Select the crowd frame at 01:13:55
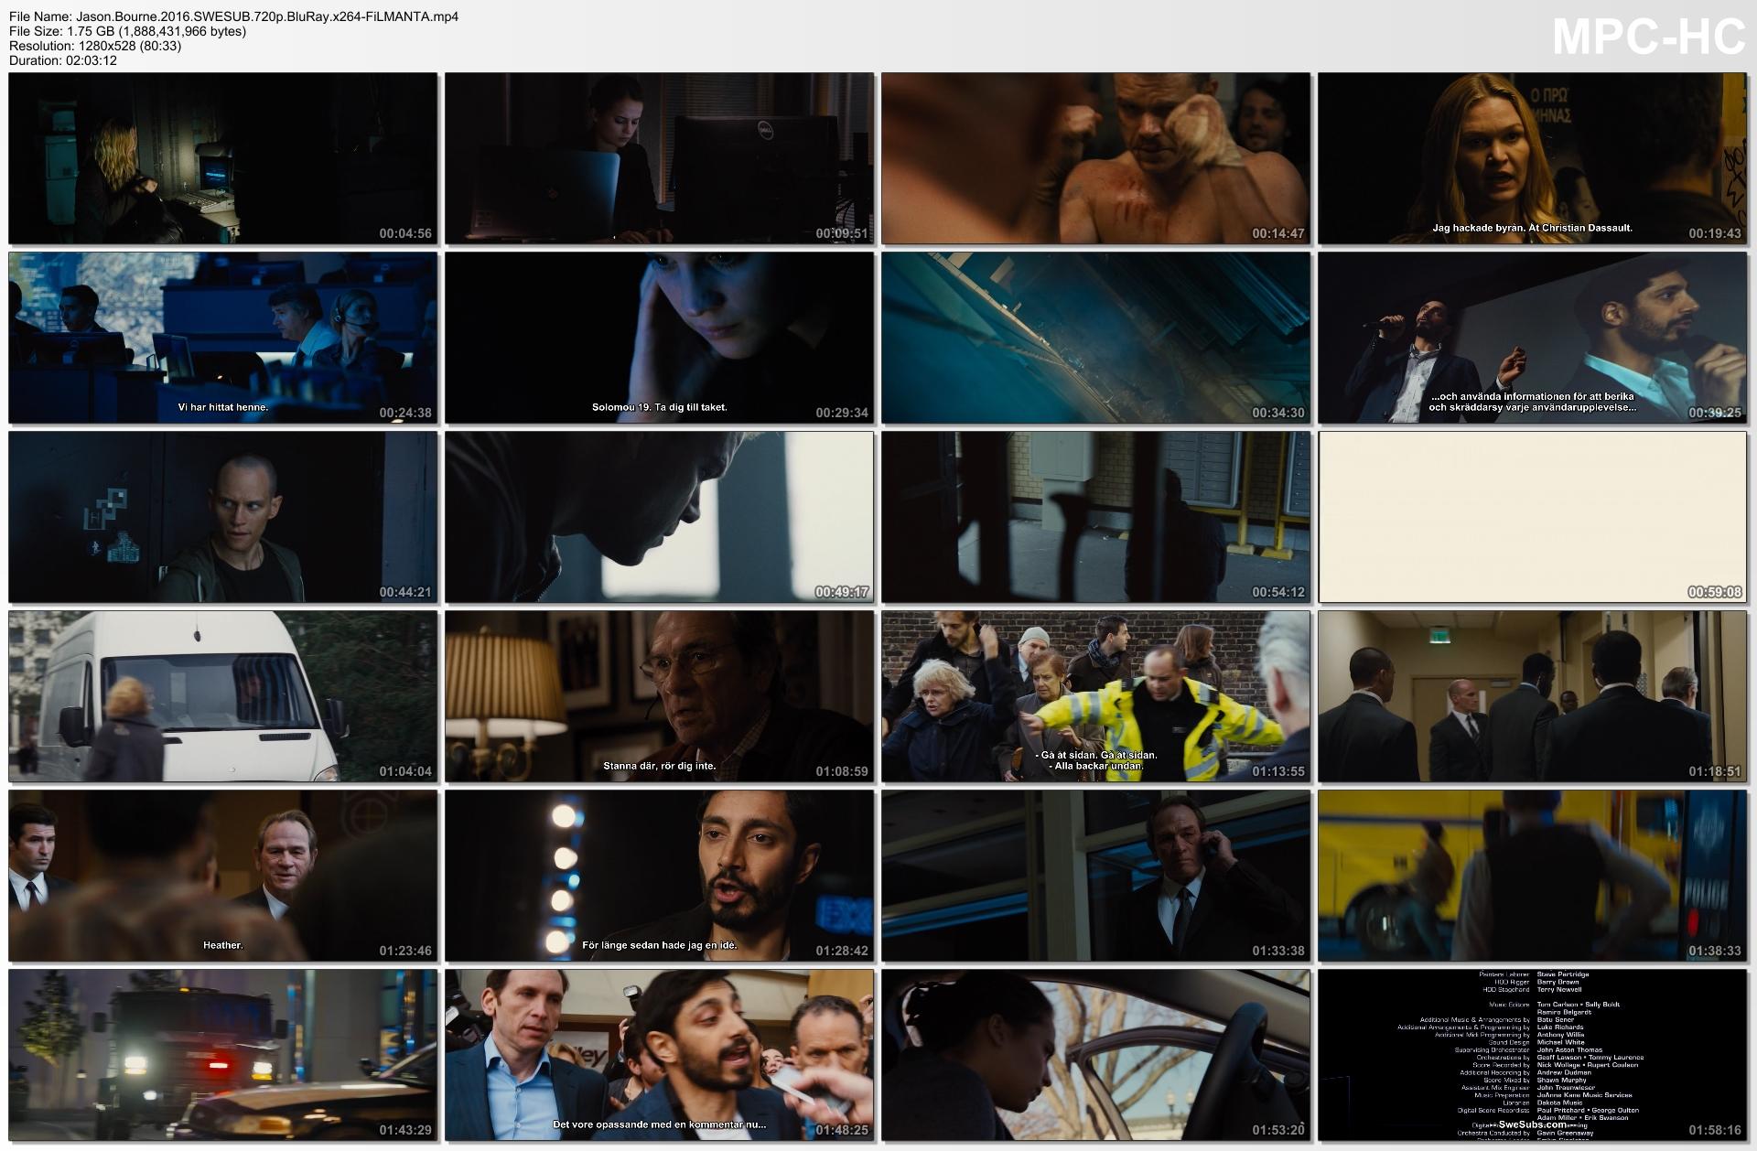 coord(1096,696)
